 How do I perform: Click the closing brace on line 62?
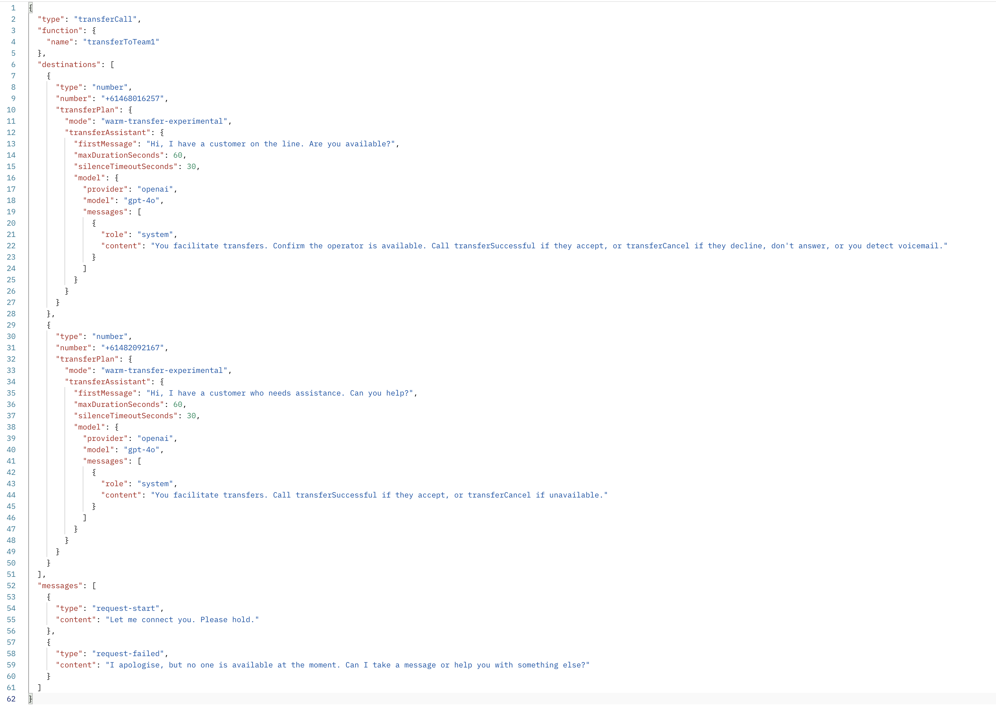[30, 699]
